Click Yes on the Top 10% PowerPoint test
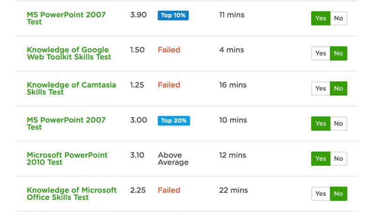Image resolution: width=375 pixels, height=215 pixels. (x=321, y=18)
